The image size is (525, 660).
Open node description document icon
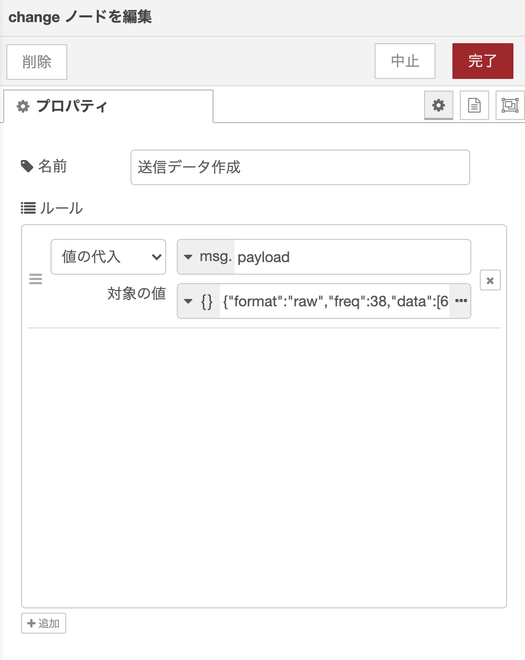pos(474,105)
